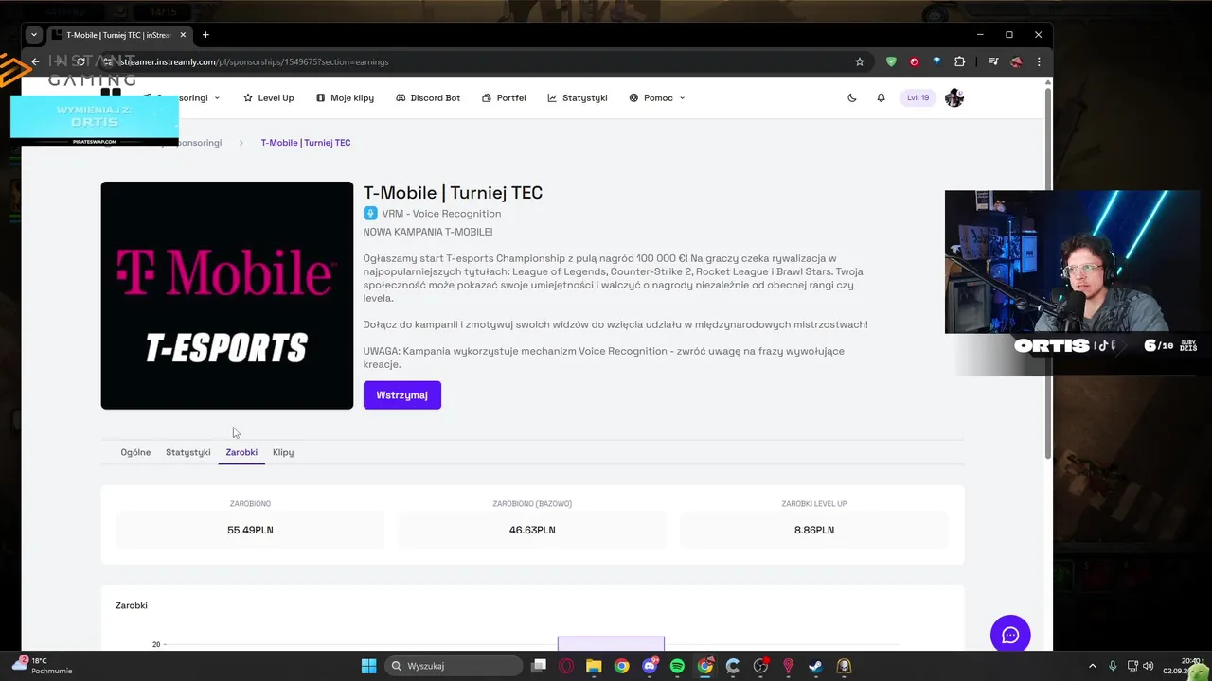Open Discord from the taskbar
Viewport: 1212px width, 681px height.
(650, 666)
